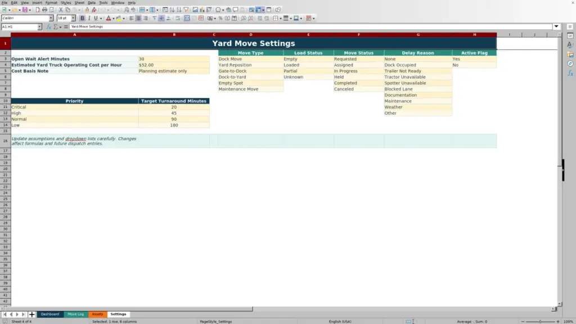Click the Format as Percent icon
The image size is (576, 324).
[220, 18]
